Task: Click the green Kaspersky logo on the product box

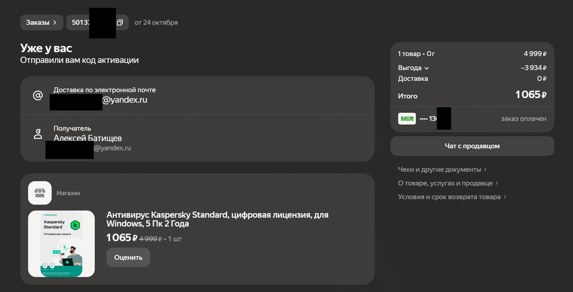Action: [75, 225]
